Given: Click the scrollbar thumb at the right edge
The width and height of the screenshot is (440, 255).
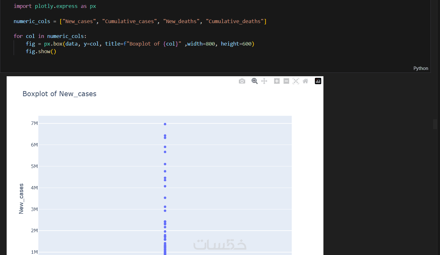Looking at the screenshot, I should pos(435,124).
